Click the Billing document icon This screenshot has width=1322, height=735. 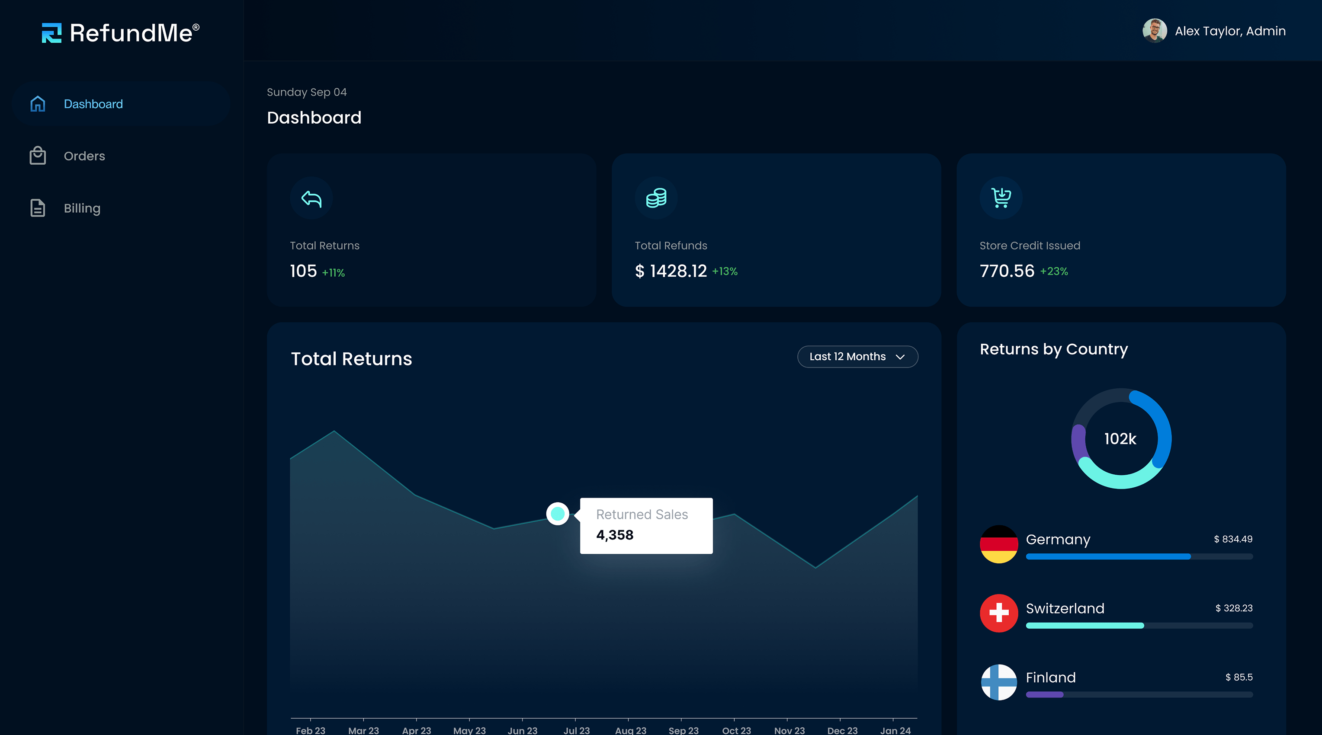pyautogui.click(x=38, y=208)
